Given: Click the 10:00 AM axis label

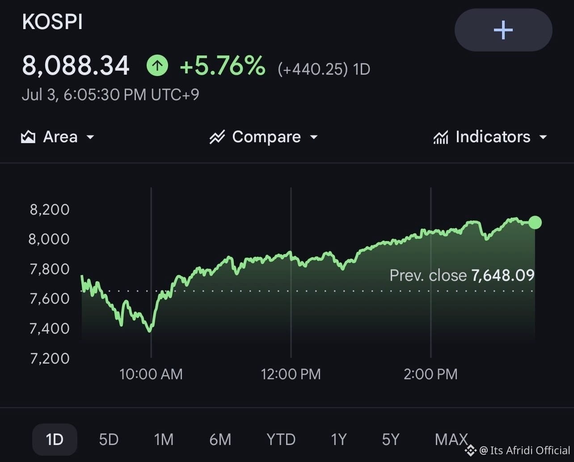Looking at the screenshot, I should (x=151, y=374).
